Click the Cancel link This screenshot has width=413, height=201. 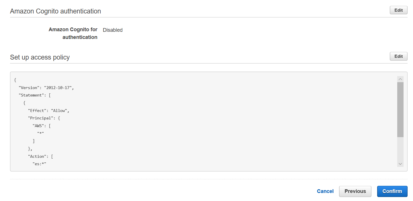coord(325,191)
